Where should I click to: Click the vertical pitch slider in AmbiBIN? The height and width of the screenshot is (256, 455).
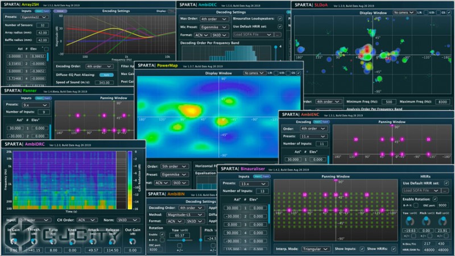pos(201,238)
